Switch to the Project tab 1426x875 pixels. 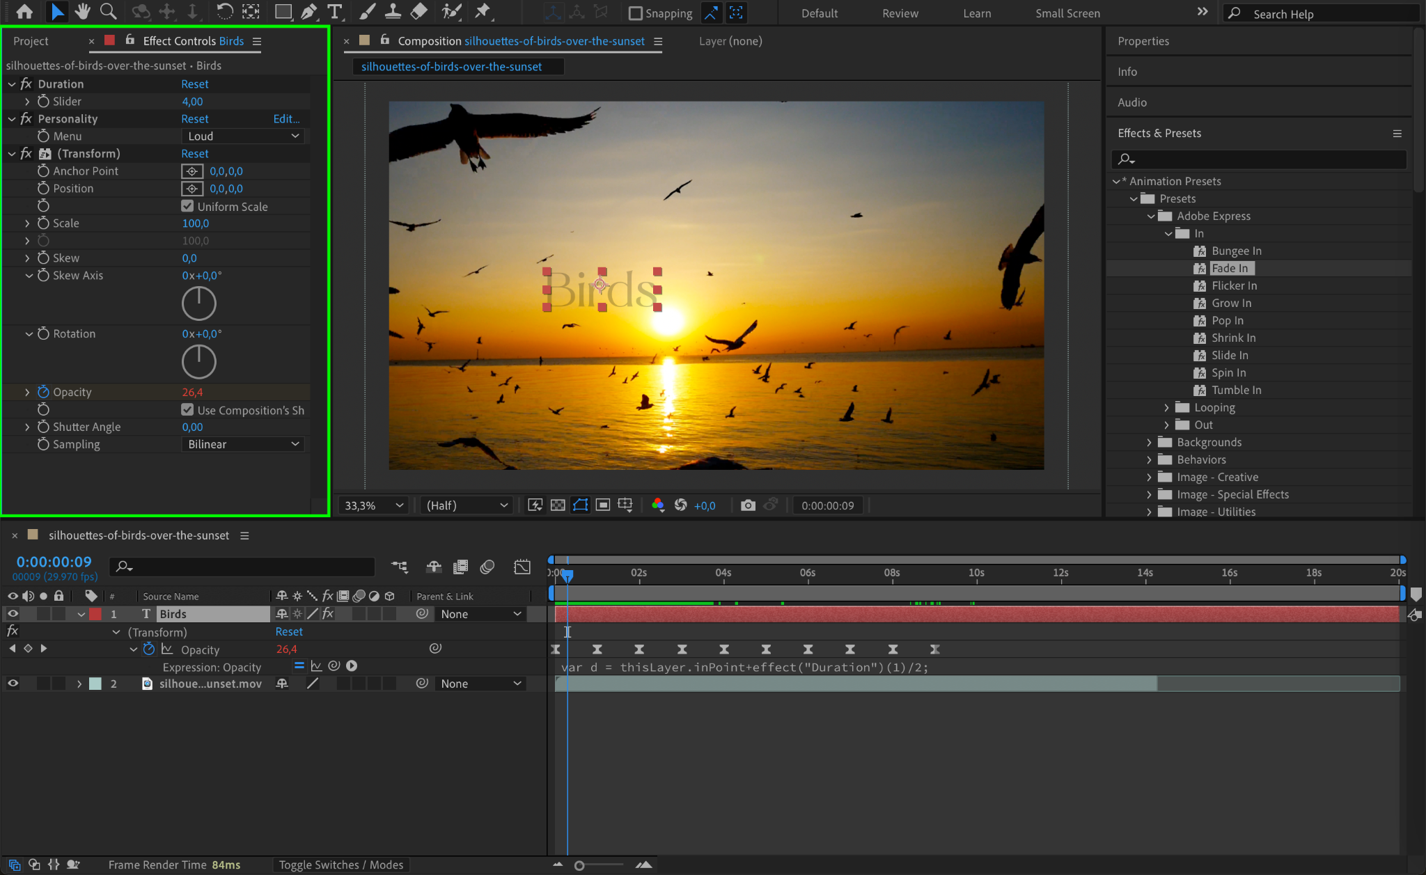tap(31, 41)
